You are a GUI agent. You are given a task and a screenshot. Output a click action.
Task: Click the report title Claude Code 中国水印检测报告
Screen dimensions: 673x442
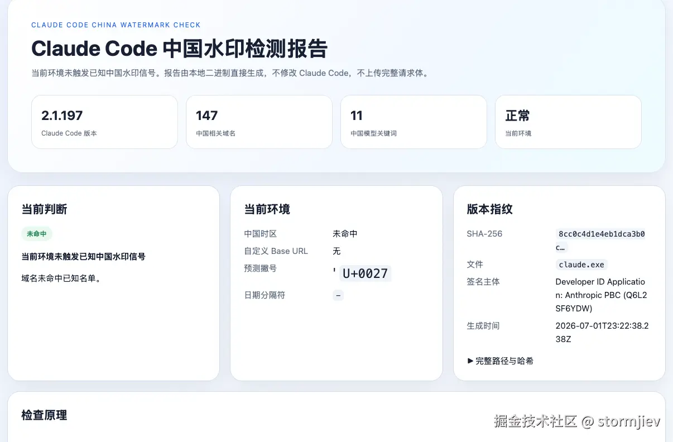click(x=179, y=49)
